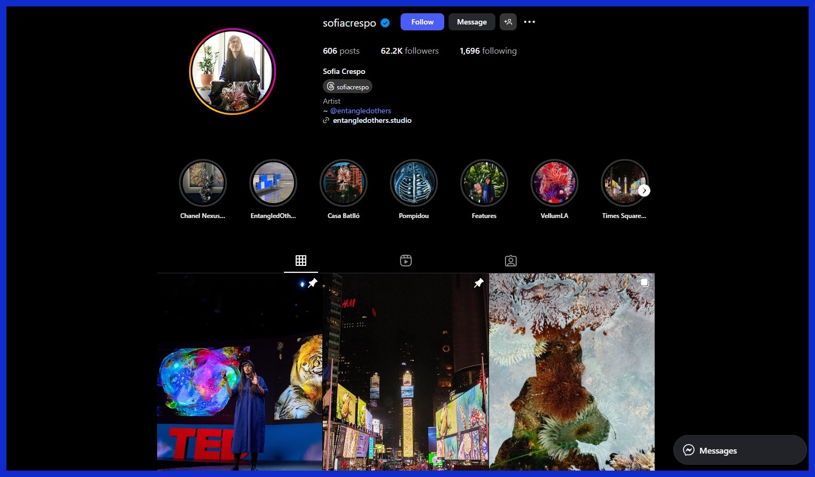Viewport: 815px width, 477px height.
Task: Open the profile picture story
Action: point(232,72)
